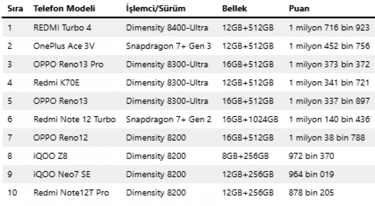This screenshot has width=375, height=206.
Task: Click the Sıra column header
Action: coord(15,9)
